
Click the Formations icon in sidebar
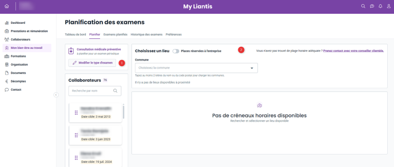[x=7, y=56]
